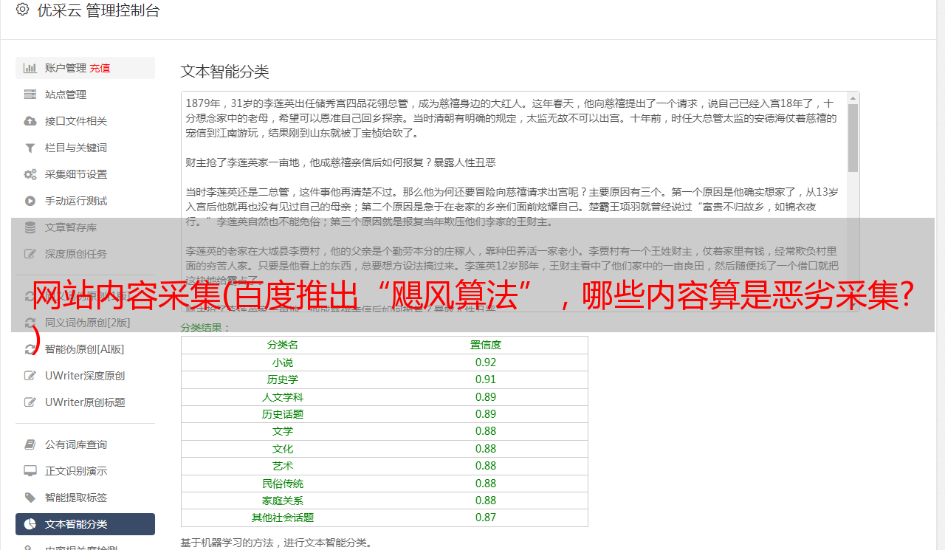This screenshot has height=550, width=945.
Task: Click the 公有词库查询 book icon
Action: (30, 444)
